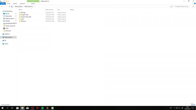Open the Správa ribbon tab
Screen dimensions: 196x110
click(x=33, y=4)
